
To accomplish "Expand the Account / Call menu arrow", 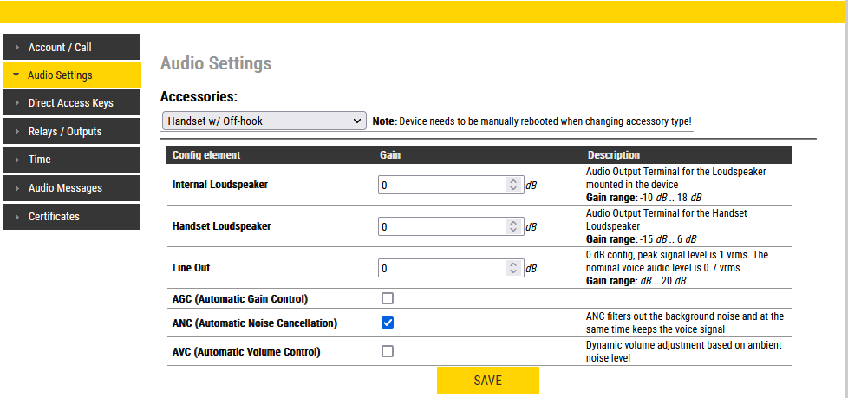I will point(17,48).
